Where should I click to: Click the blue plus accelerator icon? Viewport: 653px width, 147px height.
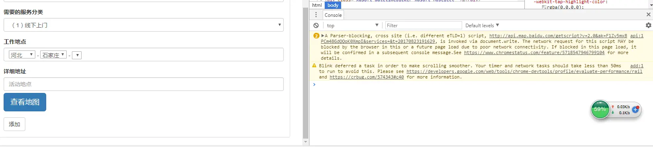pyautogui.click(x=635, y=109)
